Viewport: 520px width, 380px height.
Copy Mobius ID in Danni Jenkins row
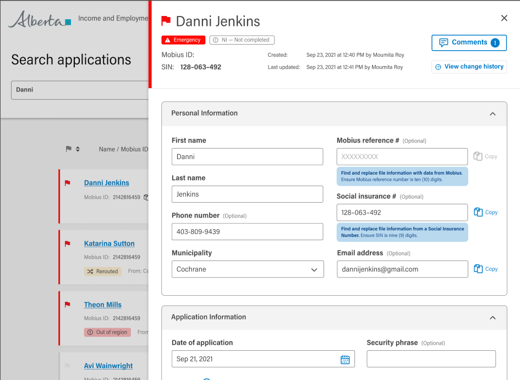146,198
